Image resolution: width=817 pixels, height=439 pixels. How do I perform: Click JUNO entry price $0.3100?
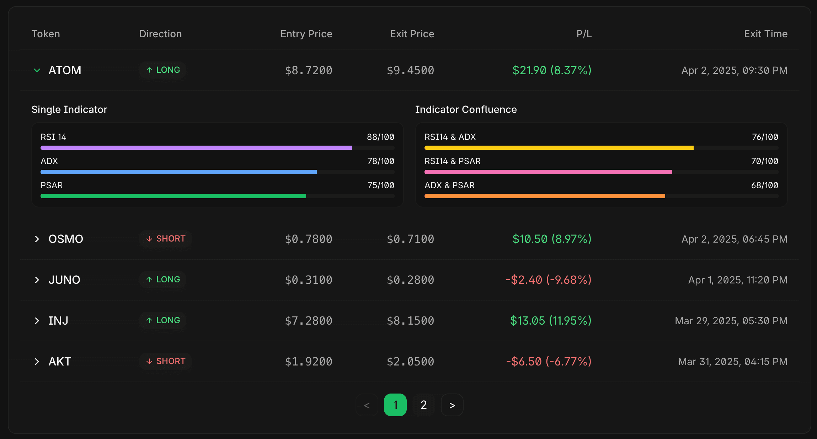coord(309,280)
